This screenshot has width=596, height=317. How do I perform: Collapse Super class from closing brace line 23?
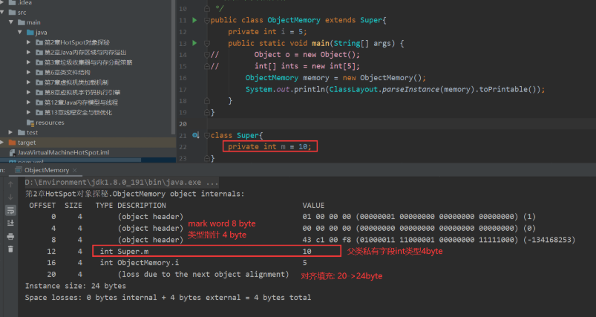207,158
